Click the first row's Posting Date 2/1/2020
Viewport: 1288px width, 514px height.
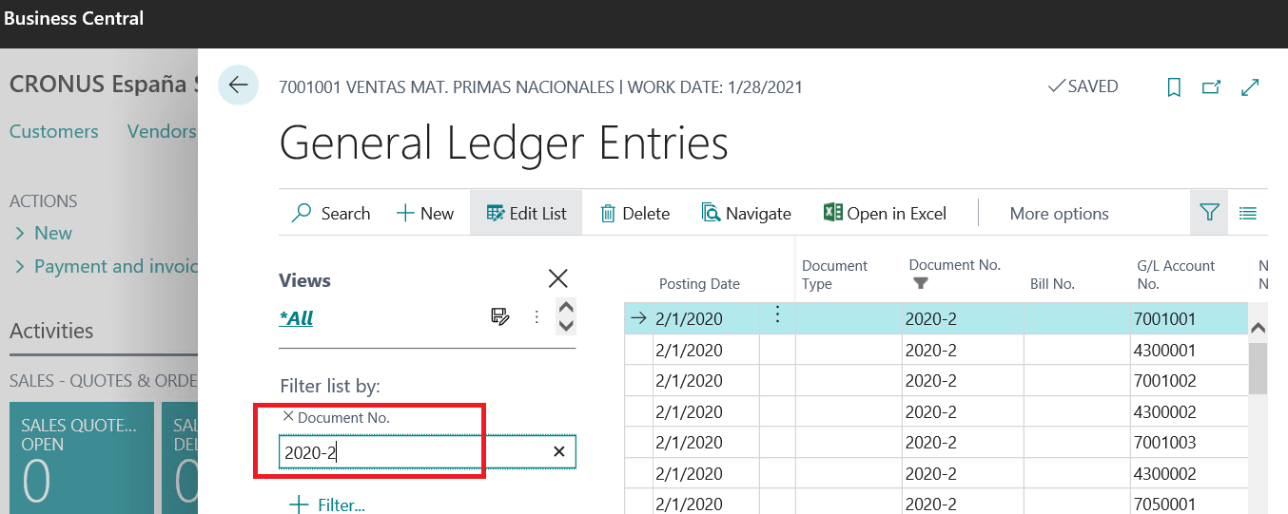(x=705, y=319)
